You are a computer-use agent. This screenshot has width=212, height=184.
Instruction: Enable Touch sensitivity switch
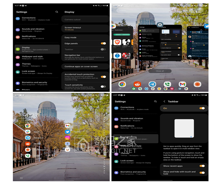click(104, 86)
